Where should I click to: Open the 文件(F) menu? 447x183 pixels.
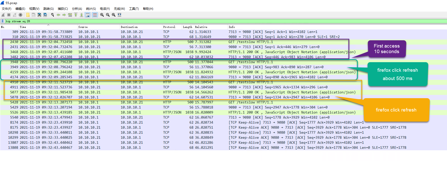point(7,9)
